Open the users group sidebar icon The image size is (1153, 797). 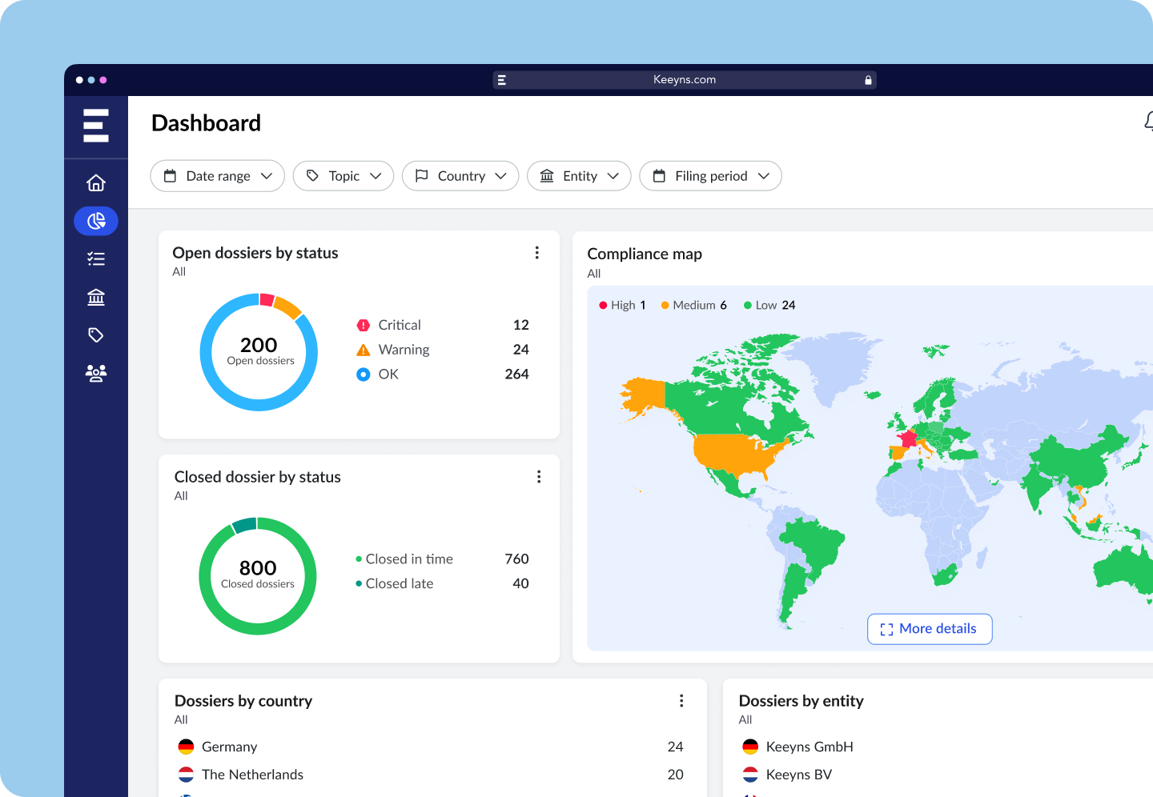tap(96, 373)
